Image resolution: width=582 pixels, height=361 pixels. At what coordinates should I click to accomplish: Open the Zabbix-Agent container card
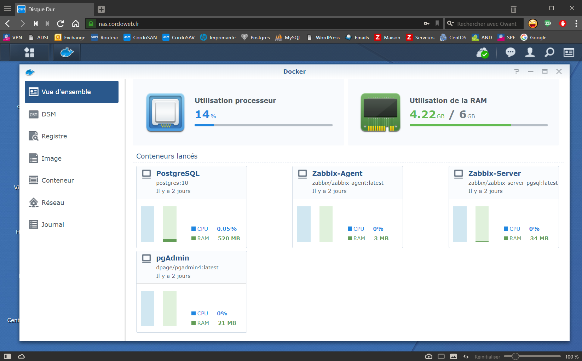[347, 207]
